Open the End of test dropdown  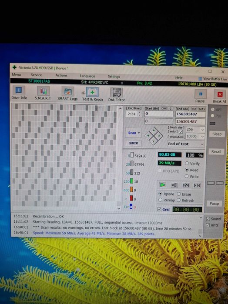tap(186, 144)
